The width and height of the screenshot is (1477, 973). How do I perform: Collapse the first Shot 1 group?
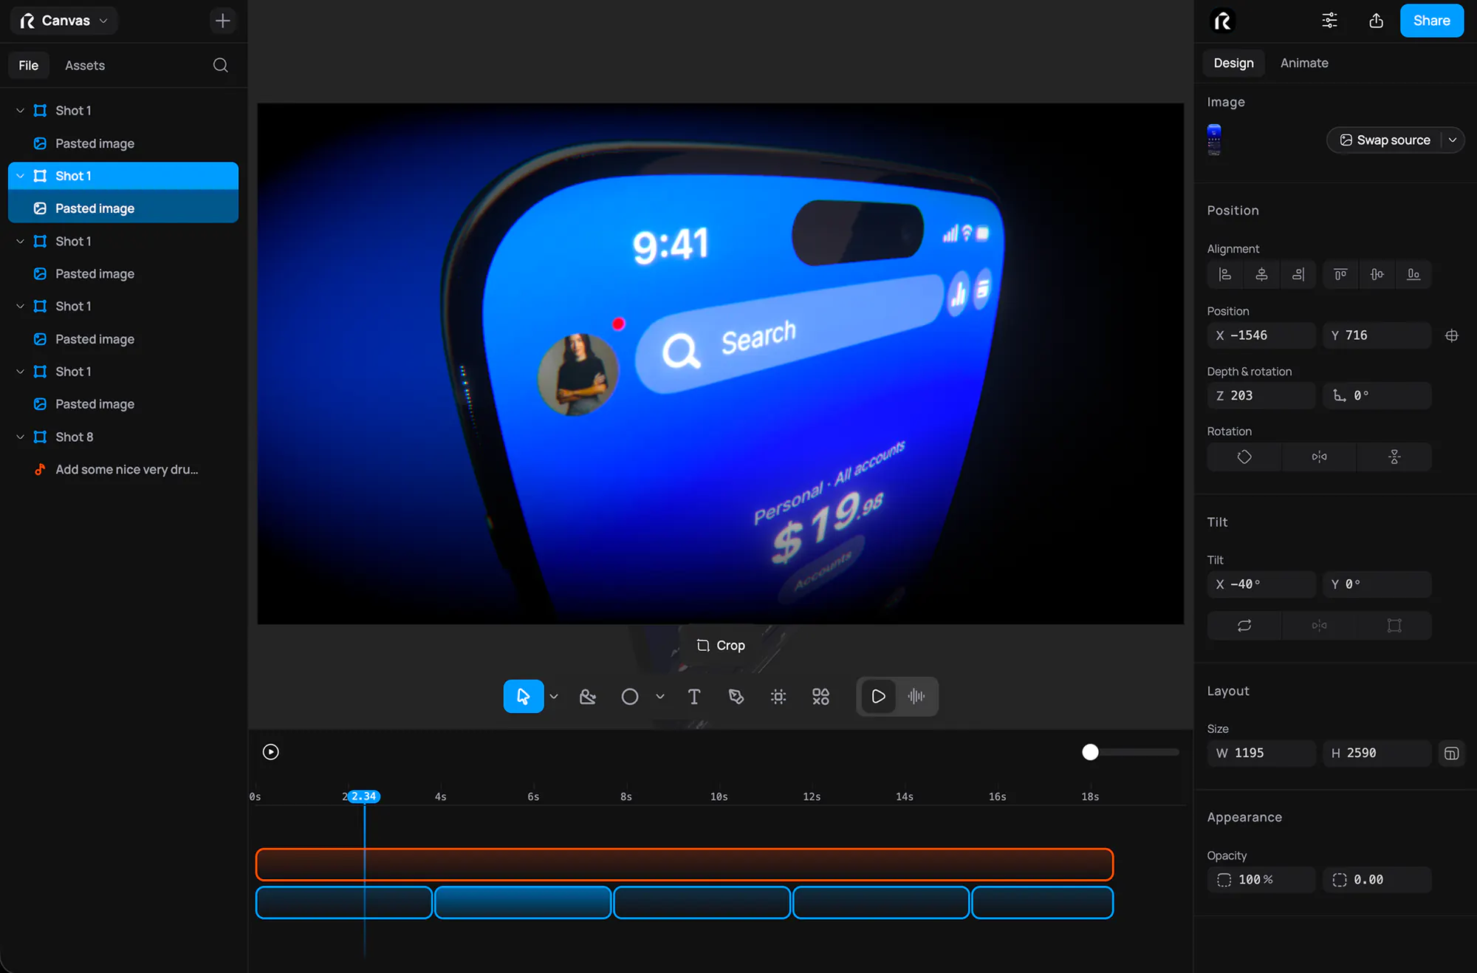tap(20, 111)
